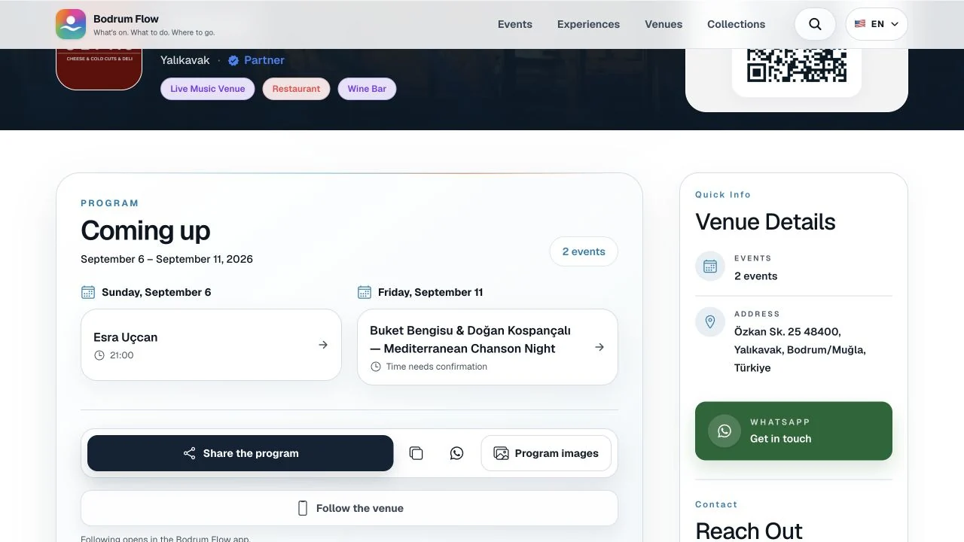This screenshot has height=542, width=964.
Task: Open the EN language dropdown
Action: (877, 24)
